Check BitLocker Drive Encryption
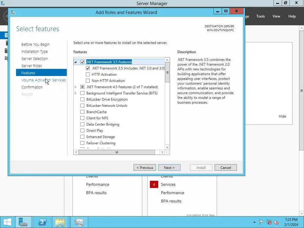 click(x=83, y=99)
